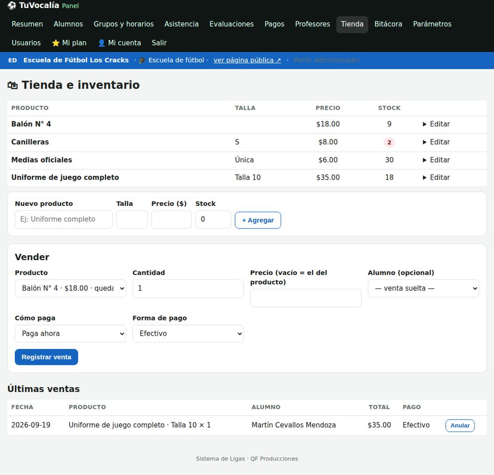Click the Efectivo payment cell in sales table
This screenshot has height=475, width=494.
tap(416, 425)
